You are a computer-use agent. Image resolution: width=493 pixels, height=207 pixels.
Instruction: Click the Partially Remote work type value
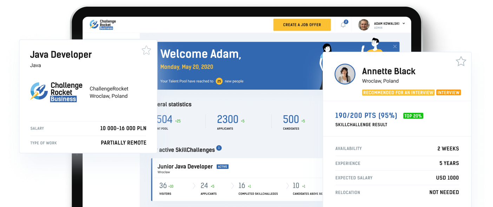pyautogui.click(x=124, y=143)
